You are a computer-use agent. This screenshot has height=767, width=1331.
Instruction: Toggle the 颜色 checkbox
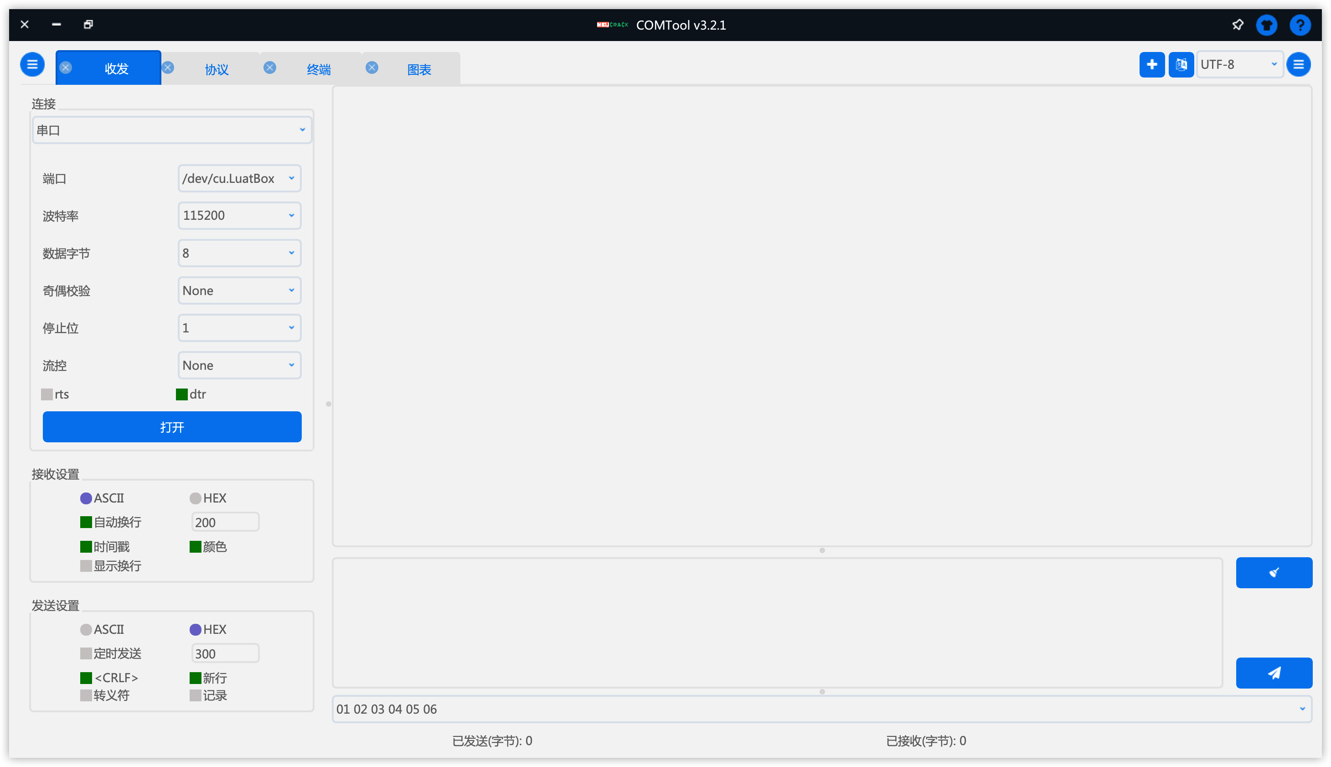click(196, 547)
